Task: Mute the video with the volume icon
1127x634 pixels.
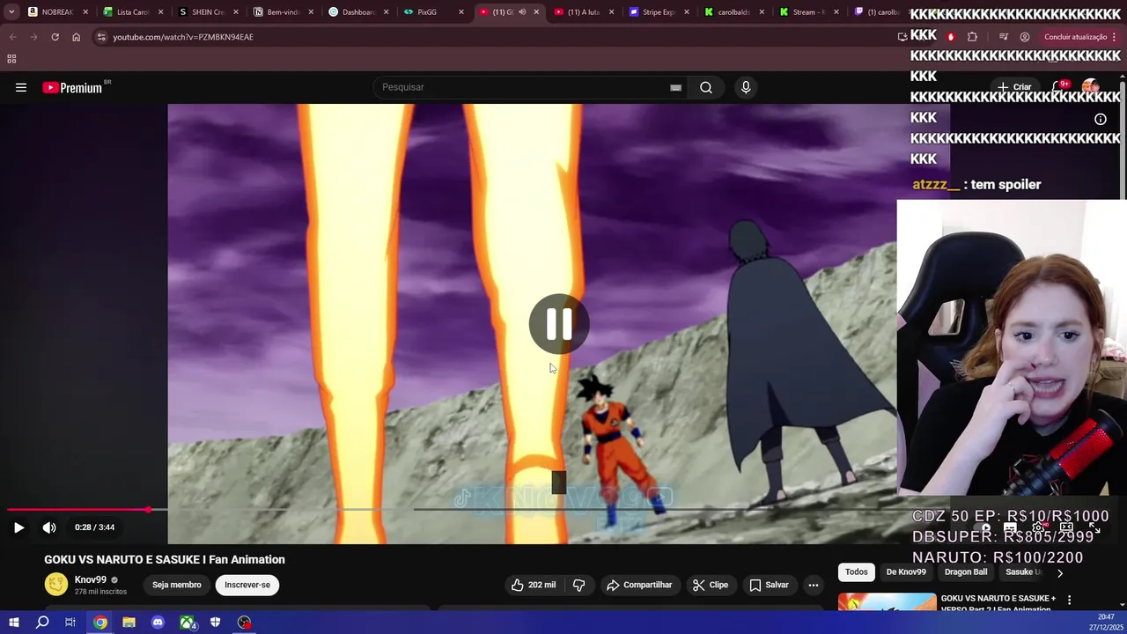Action: (49, 527)
